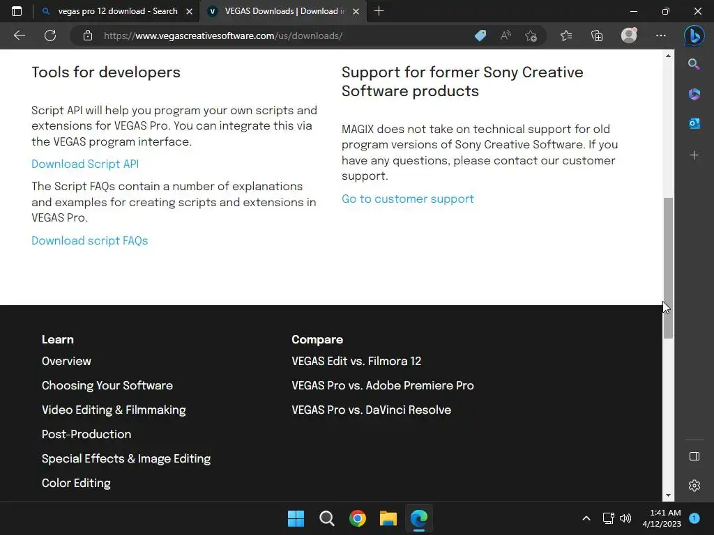
Task: Click the page scrollbar up arrow
Action: click(x=668, y=56)
